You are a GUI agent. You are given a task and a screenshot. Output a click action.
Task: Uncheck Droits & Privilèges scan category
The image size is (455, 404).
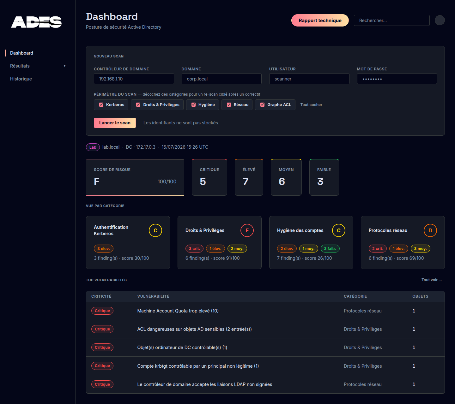coord(138,105)
